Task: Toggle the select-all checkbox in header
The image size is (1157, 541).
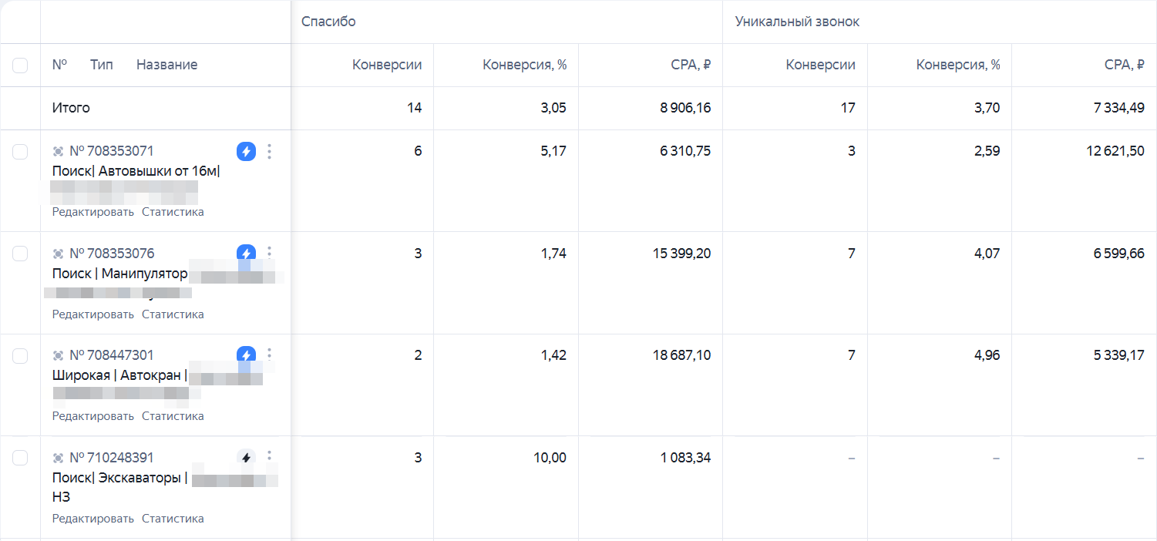Action: (20, 66)
